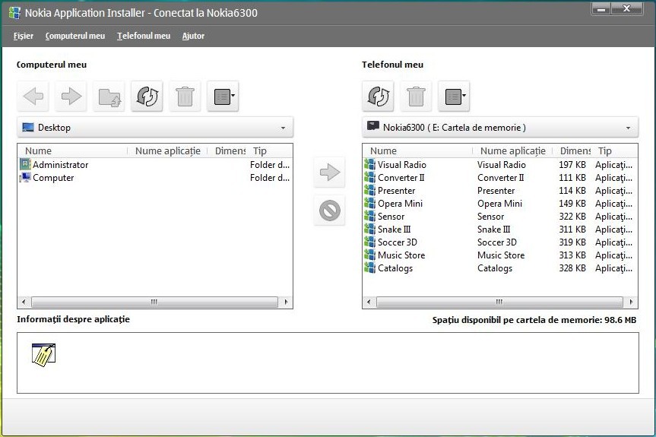Viewport: 656px width, 437px height.
Task: Refresh the Computerul meu file list
Action: coord(147,97)
